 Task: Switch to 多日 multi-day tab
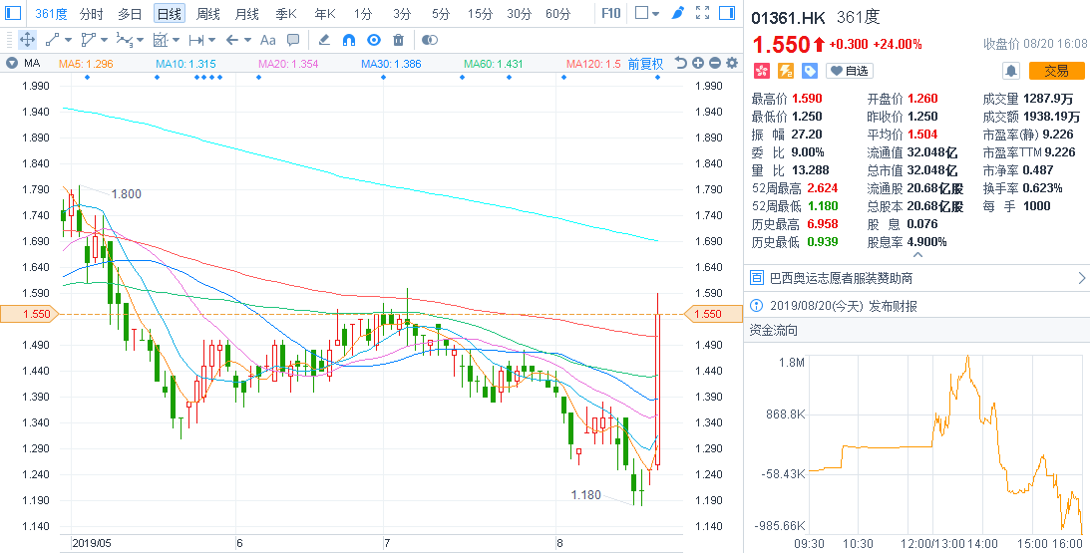(x=130, y=13)
